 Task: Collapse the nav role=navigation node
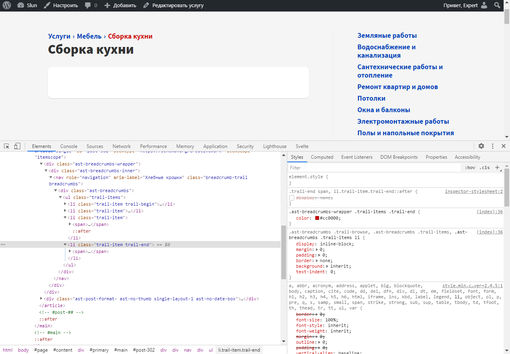point(51,177)
